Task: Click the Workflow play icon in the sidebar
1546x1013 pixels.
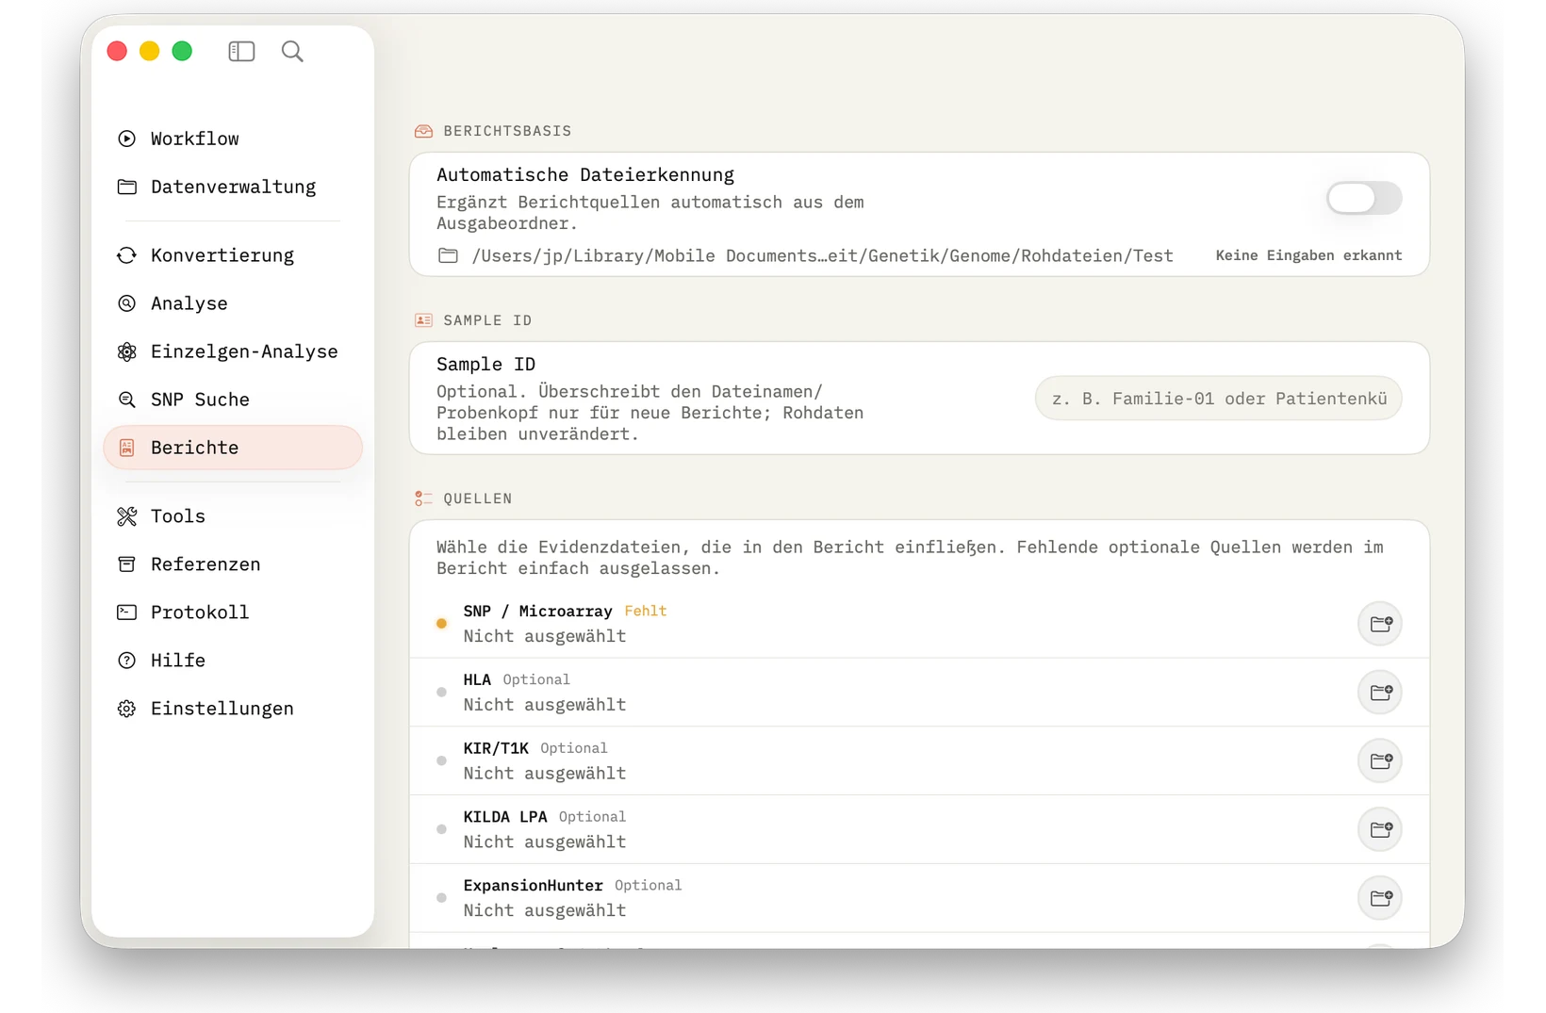Action: 126,139
